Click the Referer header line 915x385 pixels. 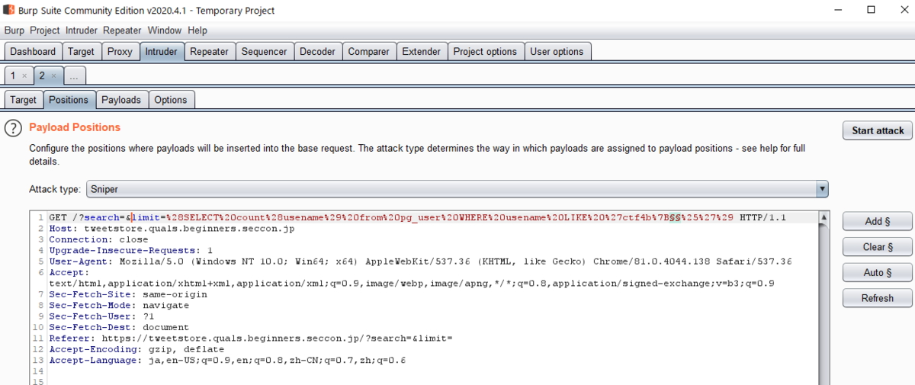pyautogui.click(x=251, y=338)
